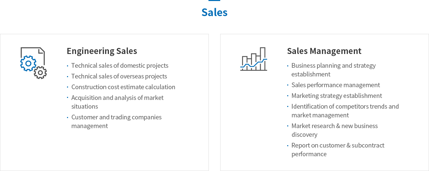Viewport: 429px width, 171px height.
Task: Click "Acquisition and analysis of market situations"
Action: 117,102
